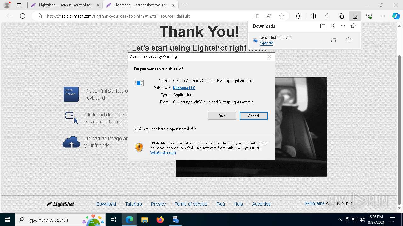Screen dimensions: 403x226
Task: Open the Terms of service footer link
Action: 191,204
